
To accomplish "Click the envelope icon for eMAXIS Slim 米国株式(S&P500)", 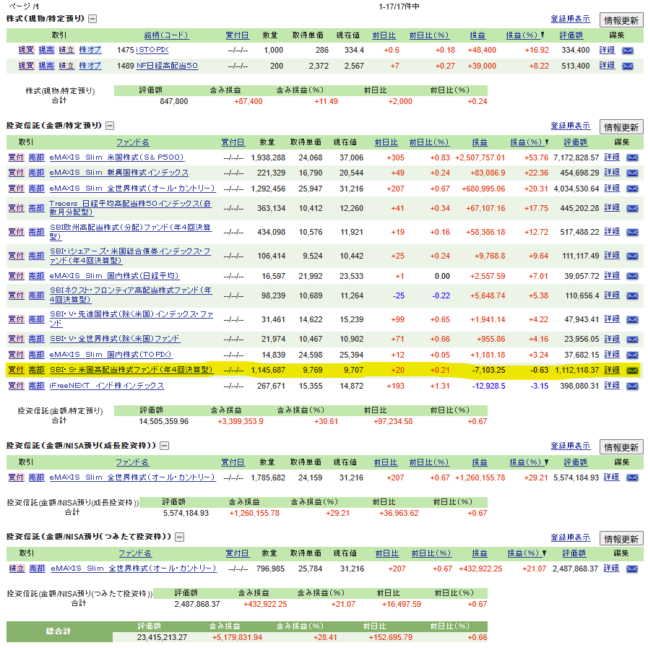I will coord(632,157).
